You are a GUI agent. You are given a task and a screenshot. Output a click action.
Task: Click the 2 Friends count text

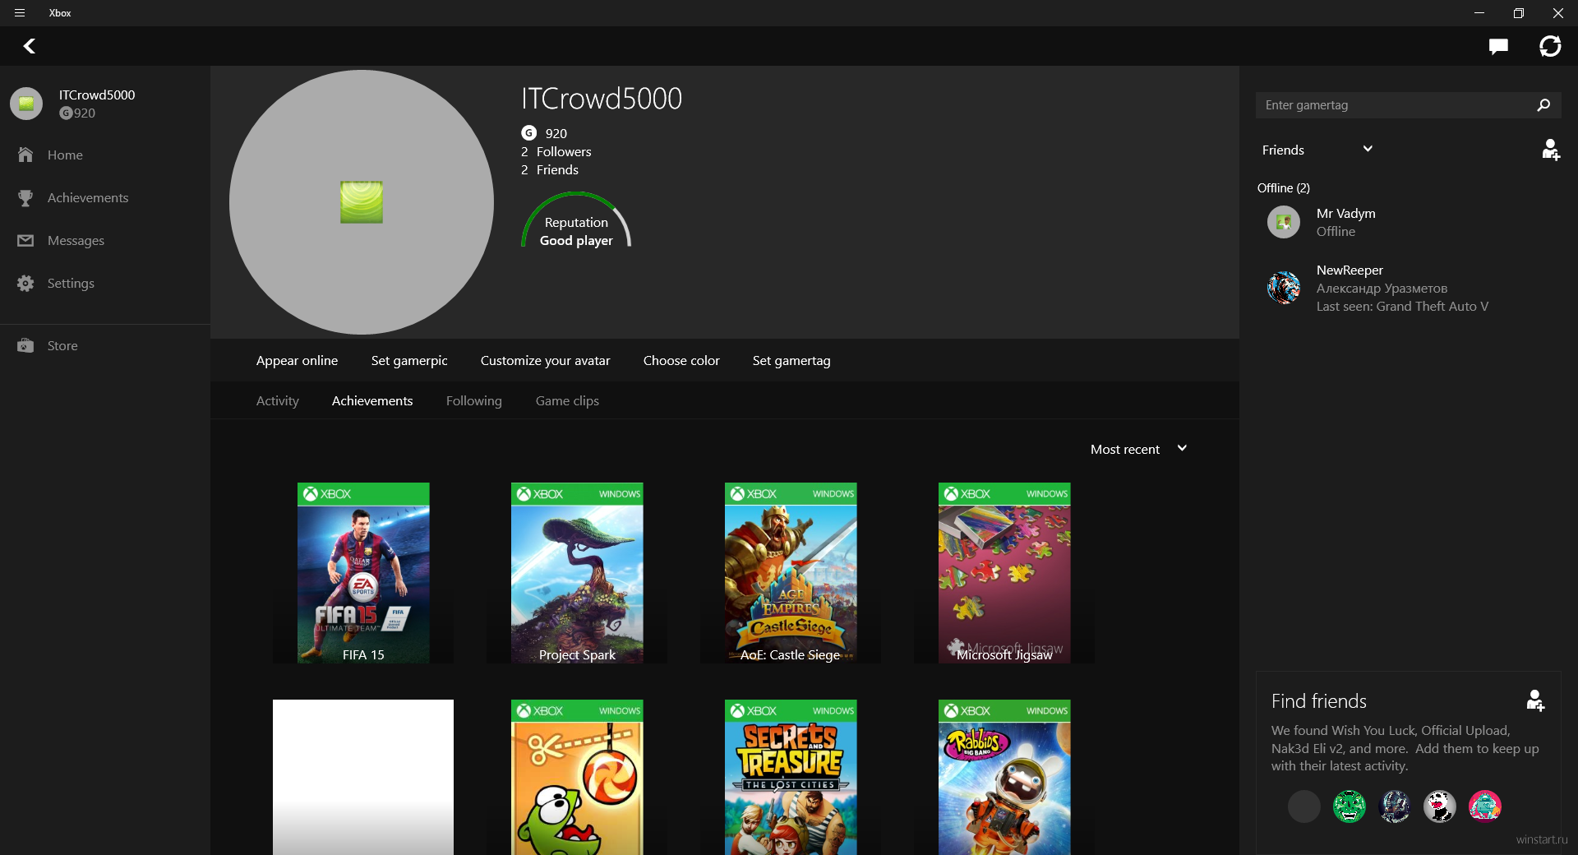point(549,169)
